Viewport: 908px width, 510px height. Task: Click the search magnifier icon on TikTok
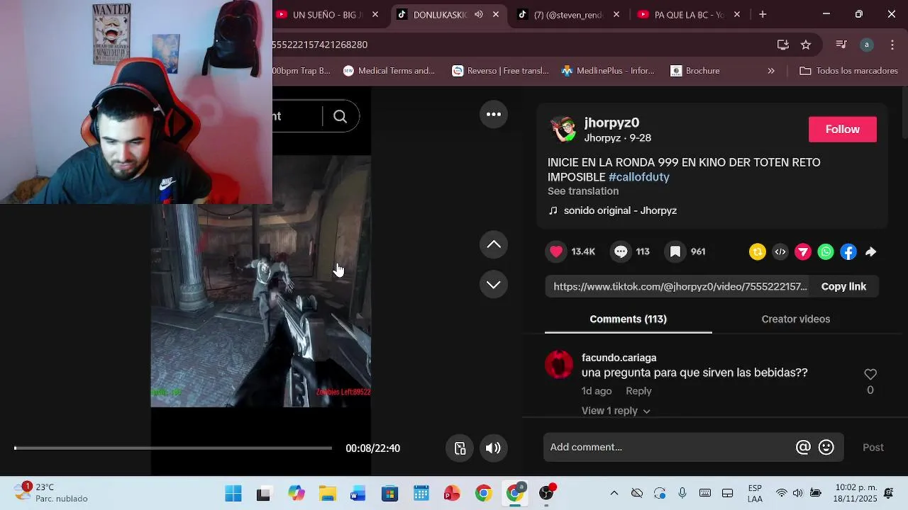(x=340, y=116)
